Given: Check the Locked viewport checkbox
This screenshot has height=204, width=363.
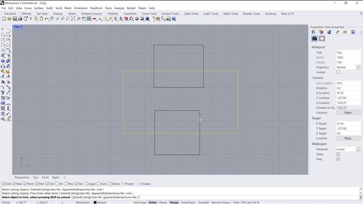Looking at the screenshot, I should coord(338,72).
